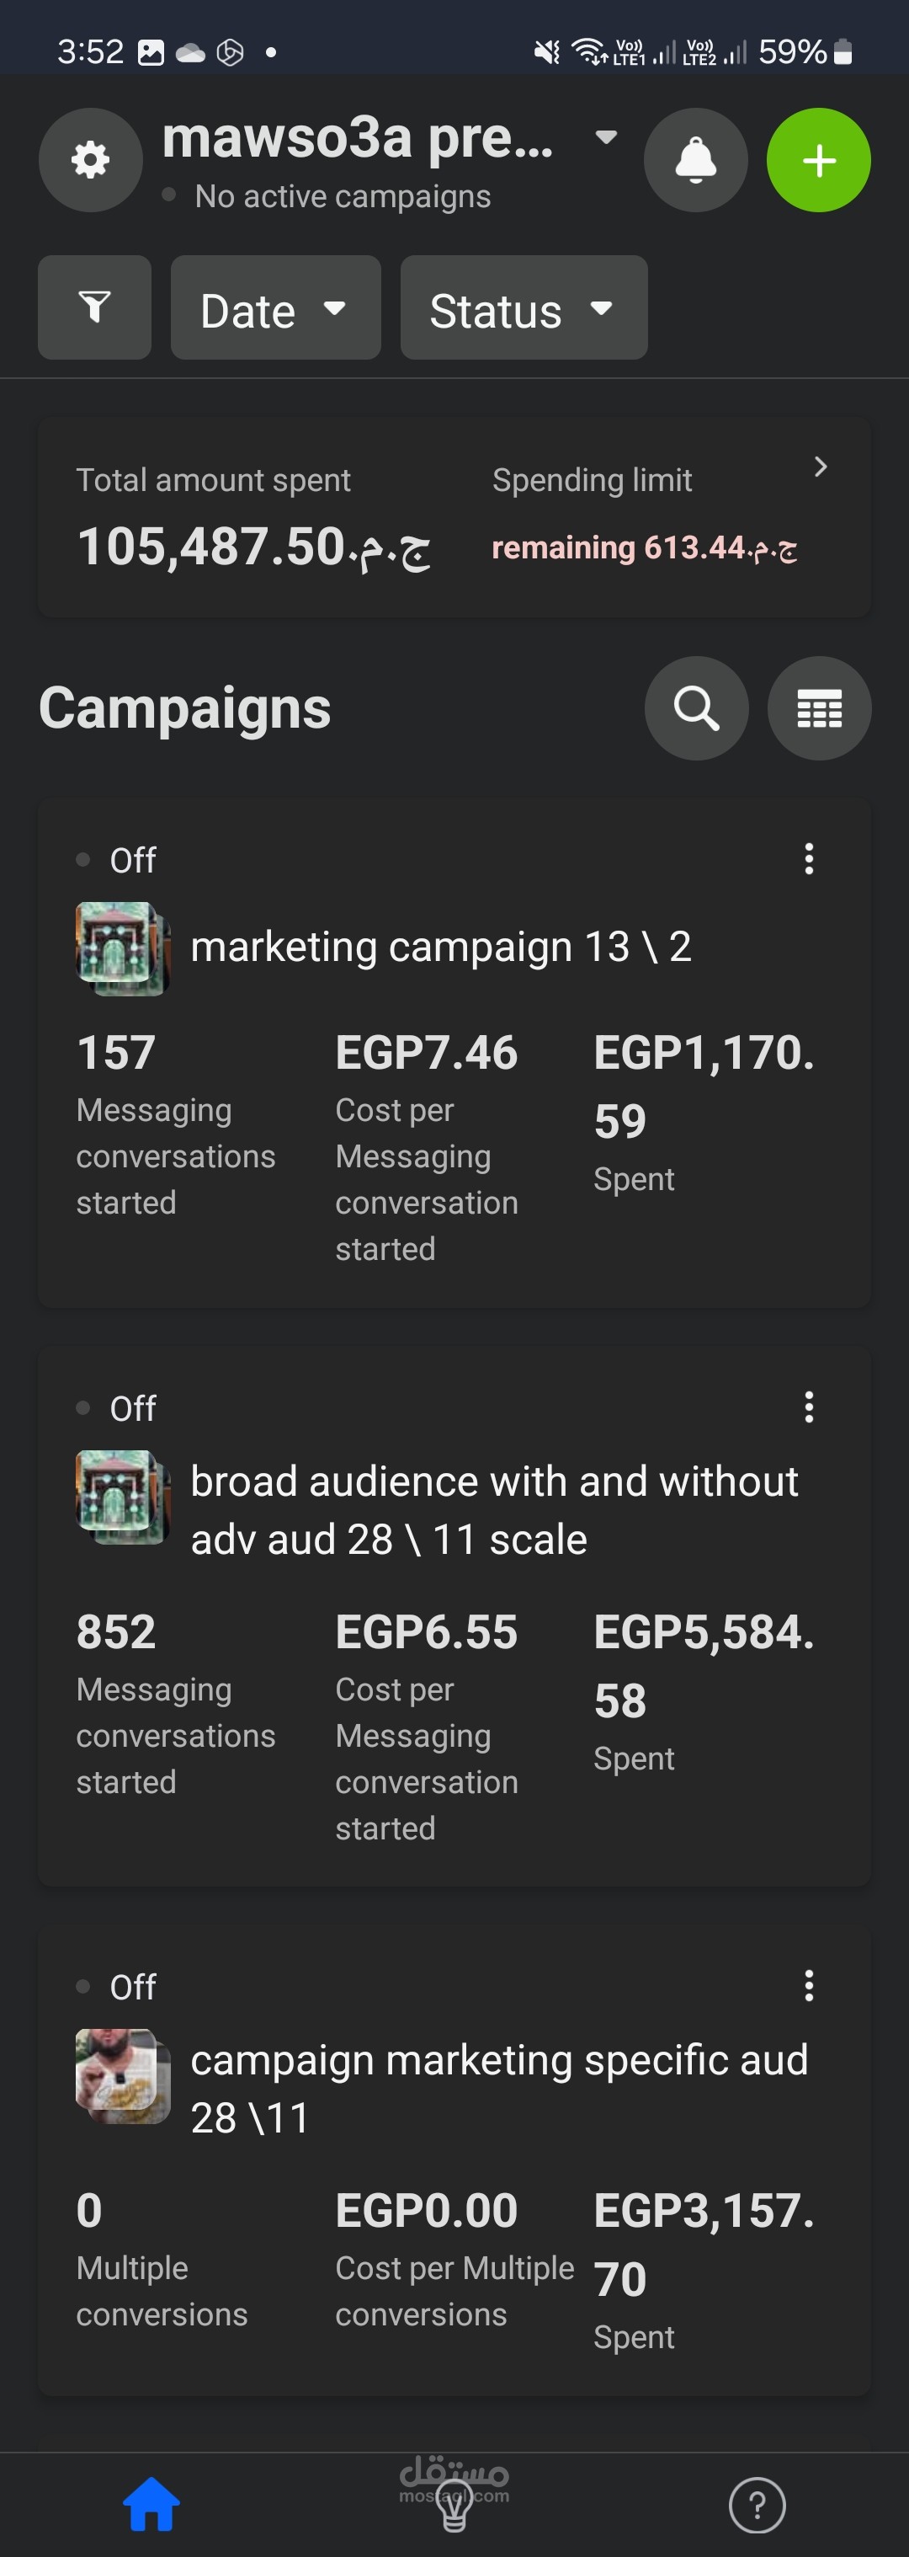Open the funnel filter icon

point(94,307)
